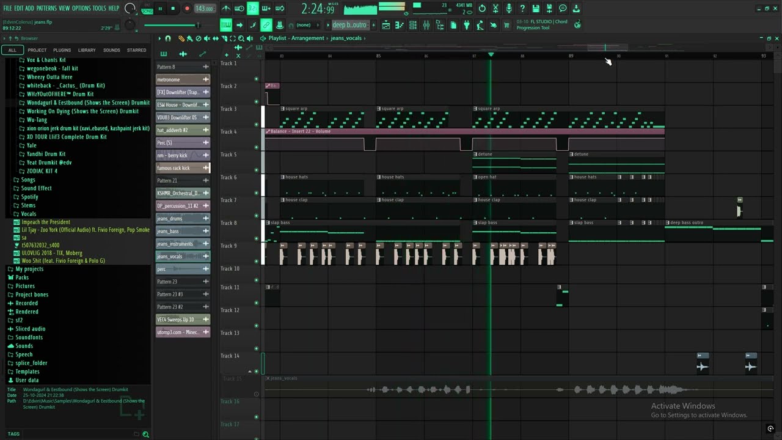This screenshot has height=440, width=782.
Task: Click the Render export download icon
Action: pos(576,9)
